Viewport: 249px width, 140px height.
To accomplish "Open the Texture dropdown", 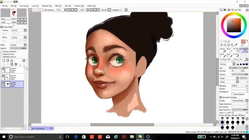I will (x=19, y=30).
